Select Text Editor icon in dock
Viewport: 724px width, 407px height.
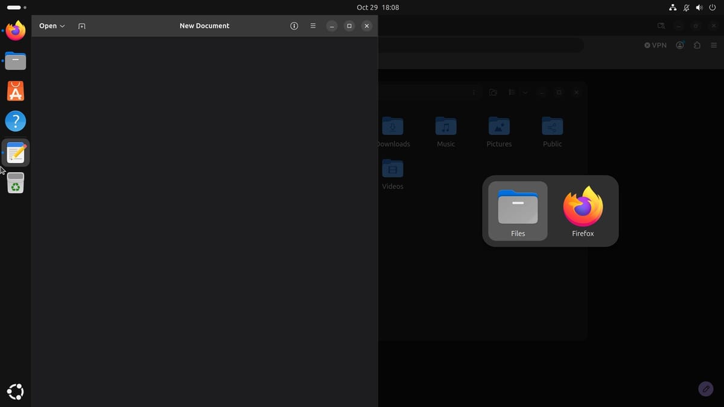coord(16,153)
